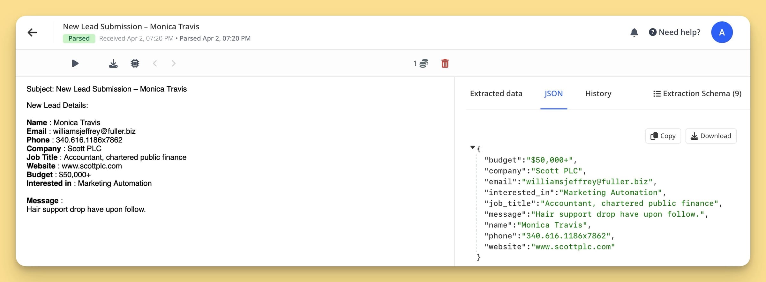The height and width of the screenshot is (282, 766).
Task: Go to next document with right chevron
Action: coord(174,63)
